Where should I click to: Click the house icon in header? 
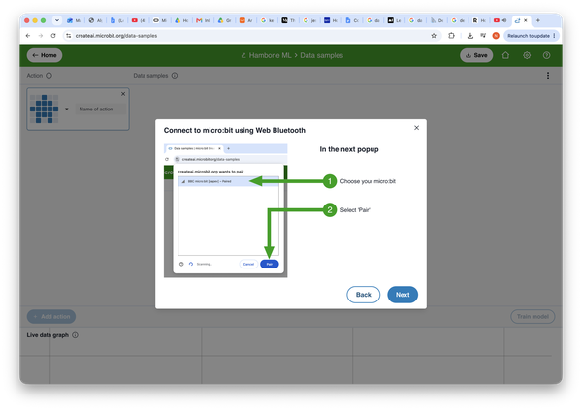(505, 55)
